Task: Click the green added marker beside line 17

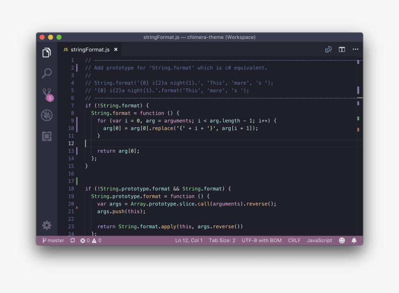Action: pos(77,181)
